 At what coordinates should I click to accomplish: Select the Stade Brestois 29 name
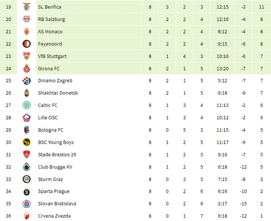pos(57,155)
